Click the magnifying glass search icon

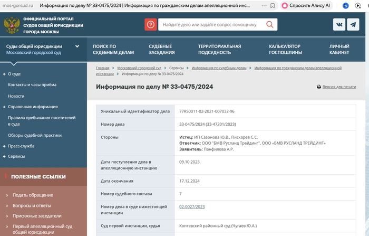(270, 25)
